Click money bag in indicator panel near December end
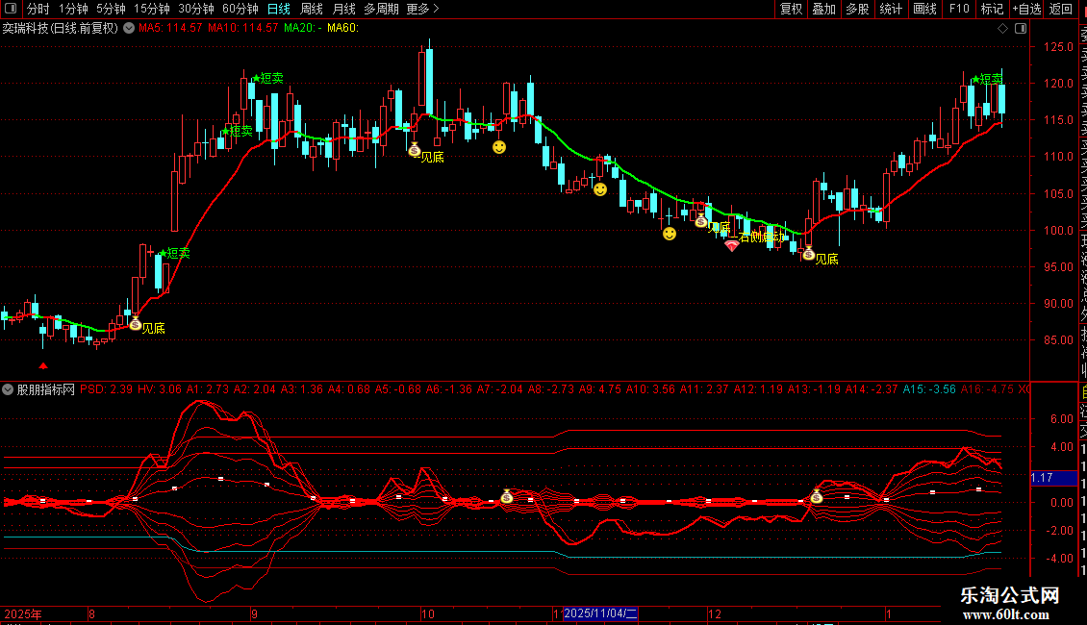Image resolution: width=1087 pixels, height=625 pixels. coord(817,496)
